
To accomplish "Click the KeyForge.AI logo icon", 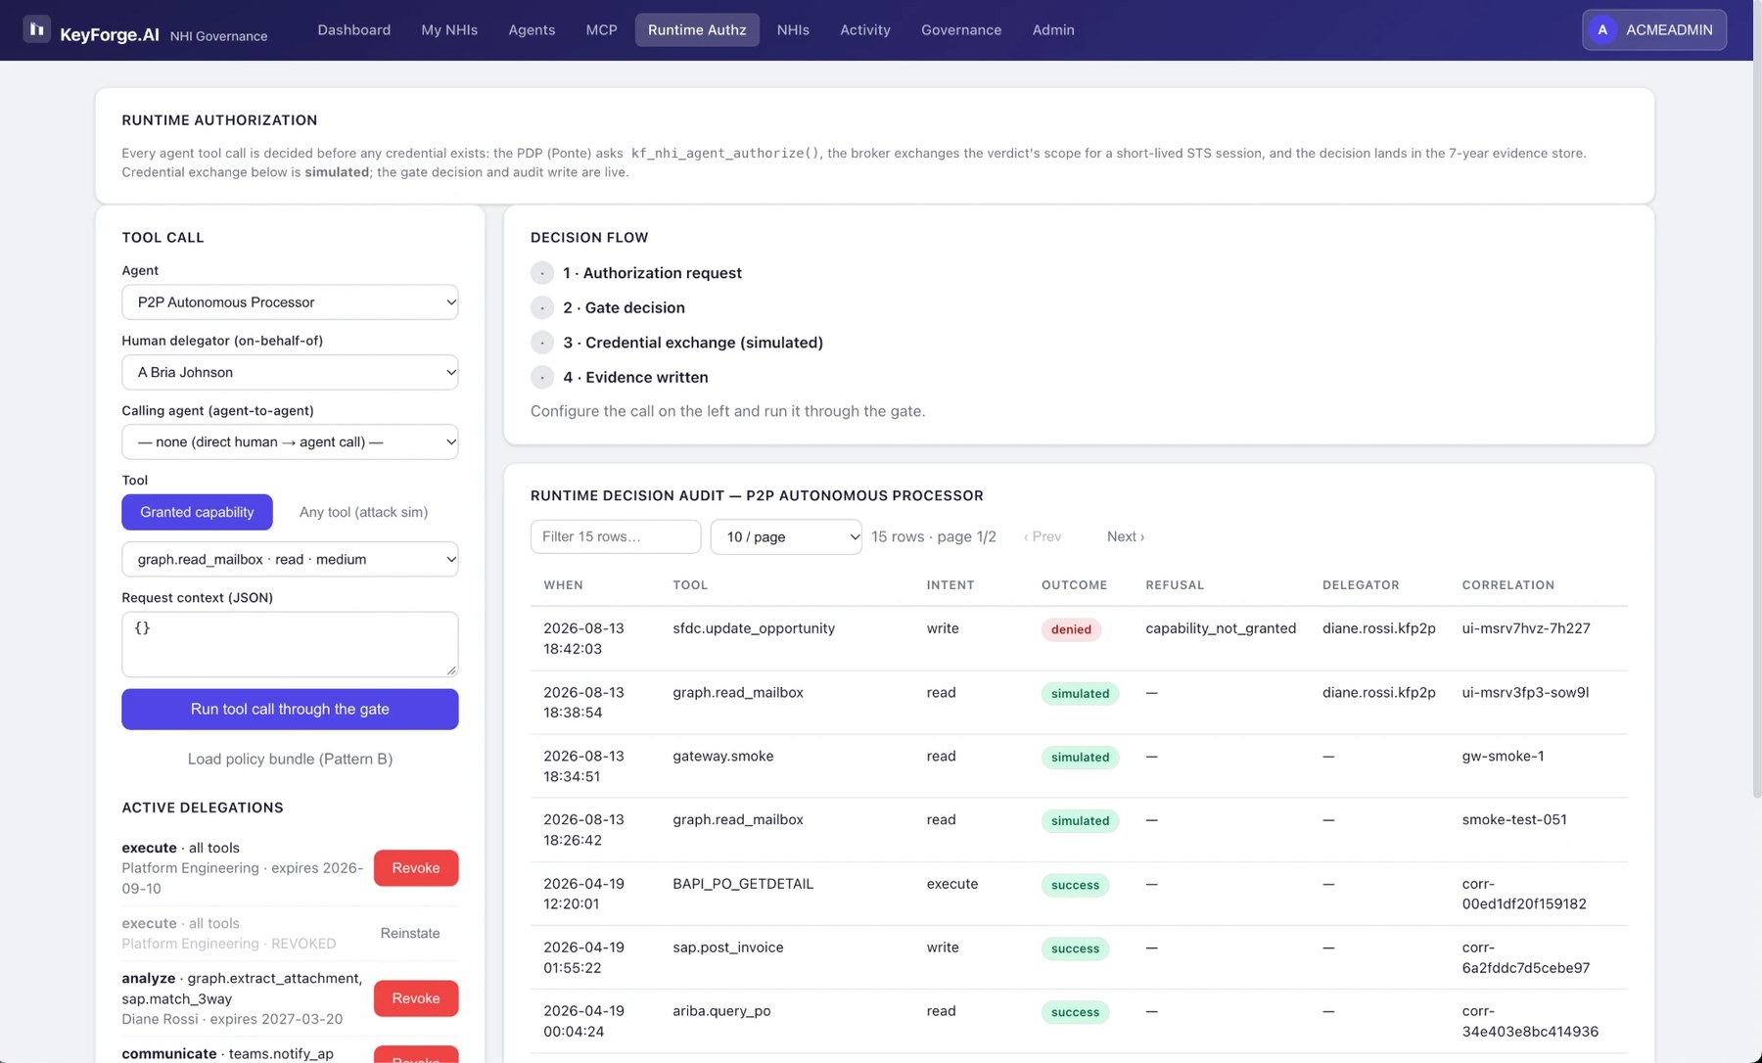I will (36, 29).
